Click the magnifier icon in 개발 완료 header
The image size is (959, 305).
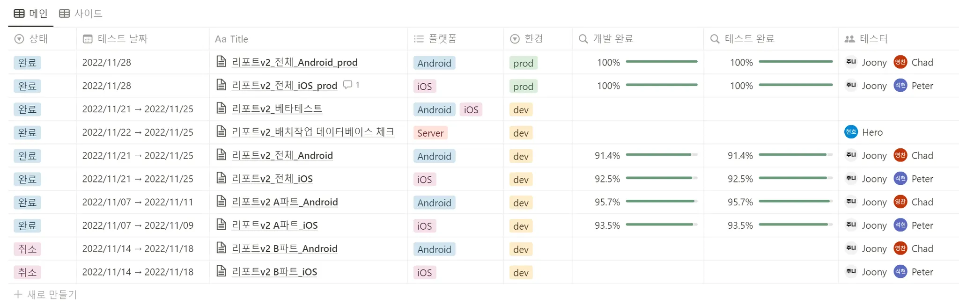(x=583, y=39)
